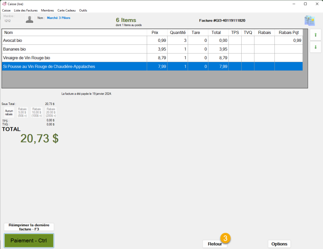Click the Nom column header
Screen dimensions: 323x249
pyautogui.click(x=74, y=32)
